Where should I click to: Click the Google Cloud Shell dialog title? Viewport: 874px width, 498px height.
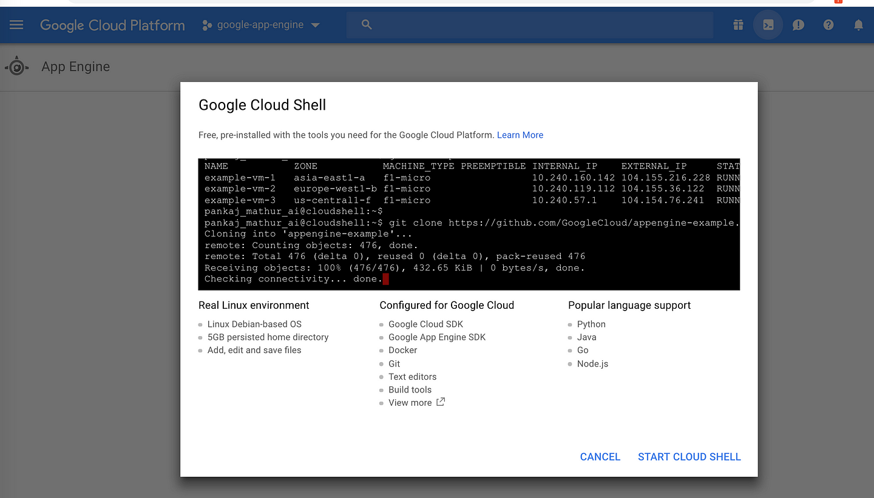262,105
